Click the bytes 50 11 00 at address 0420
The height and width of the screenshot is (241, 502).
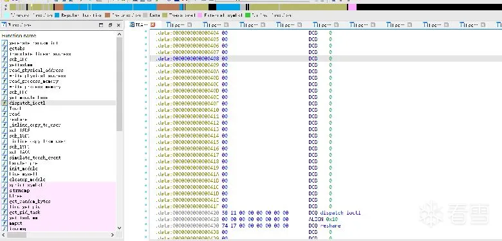pos(234,213)
